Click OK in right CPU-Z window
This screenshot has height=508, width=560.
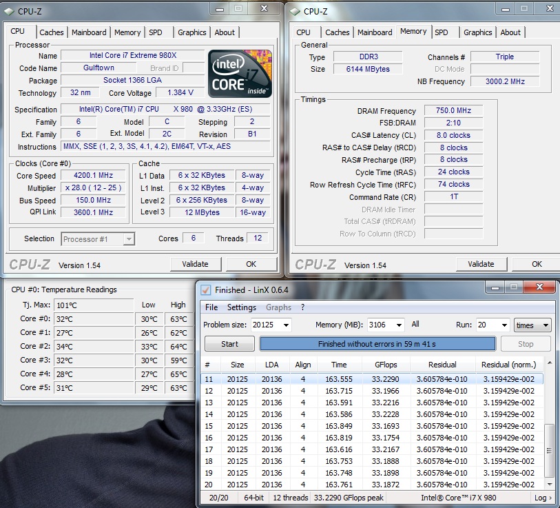coord(537,264)
